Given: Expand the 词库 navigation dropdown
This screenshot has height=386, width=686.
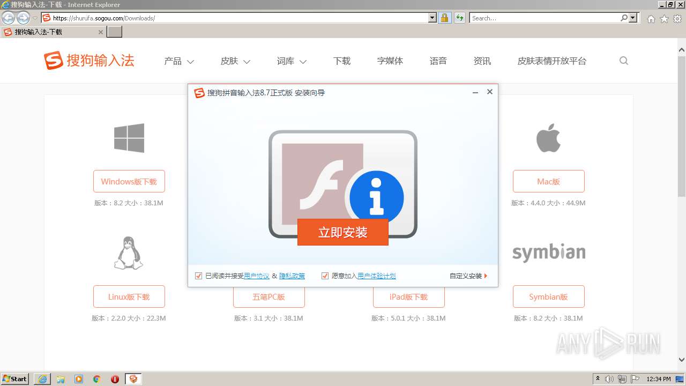Looking at the screenshot, I should 292,61.
